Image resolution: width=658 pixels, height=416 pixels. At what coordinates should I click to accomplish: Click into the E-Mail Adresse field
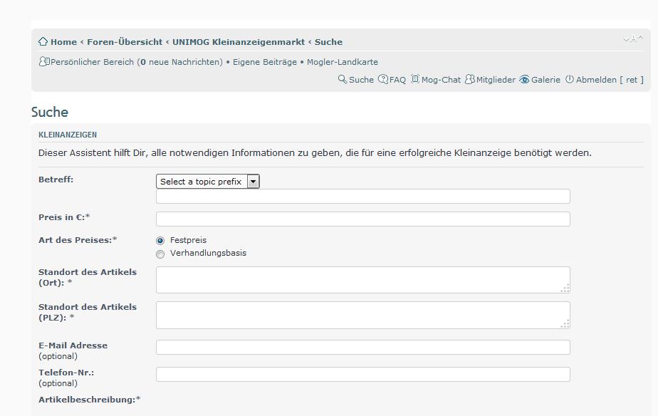(x=362, y=347)
